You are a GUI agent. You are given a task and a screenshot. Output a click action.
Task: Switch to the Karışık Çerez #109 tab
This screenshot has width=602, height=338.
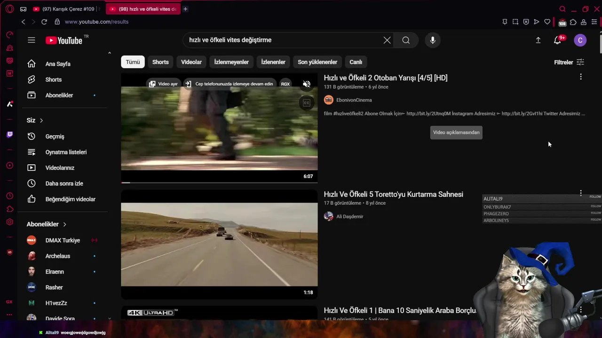click(x=66, y=9)
